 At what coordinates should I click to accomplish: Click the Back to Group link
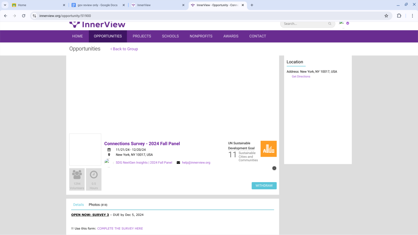(x=124, y=49)
